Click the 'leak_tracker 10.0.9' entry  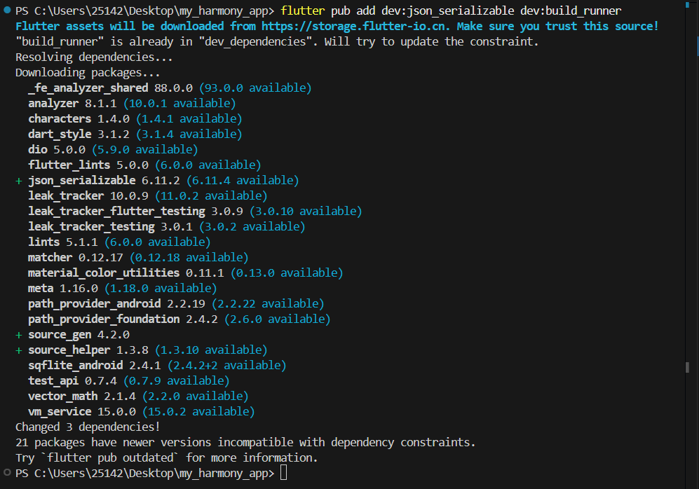[88, 196]
